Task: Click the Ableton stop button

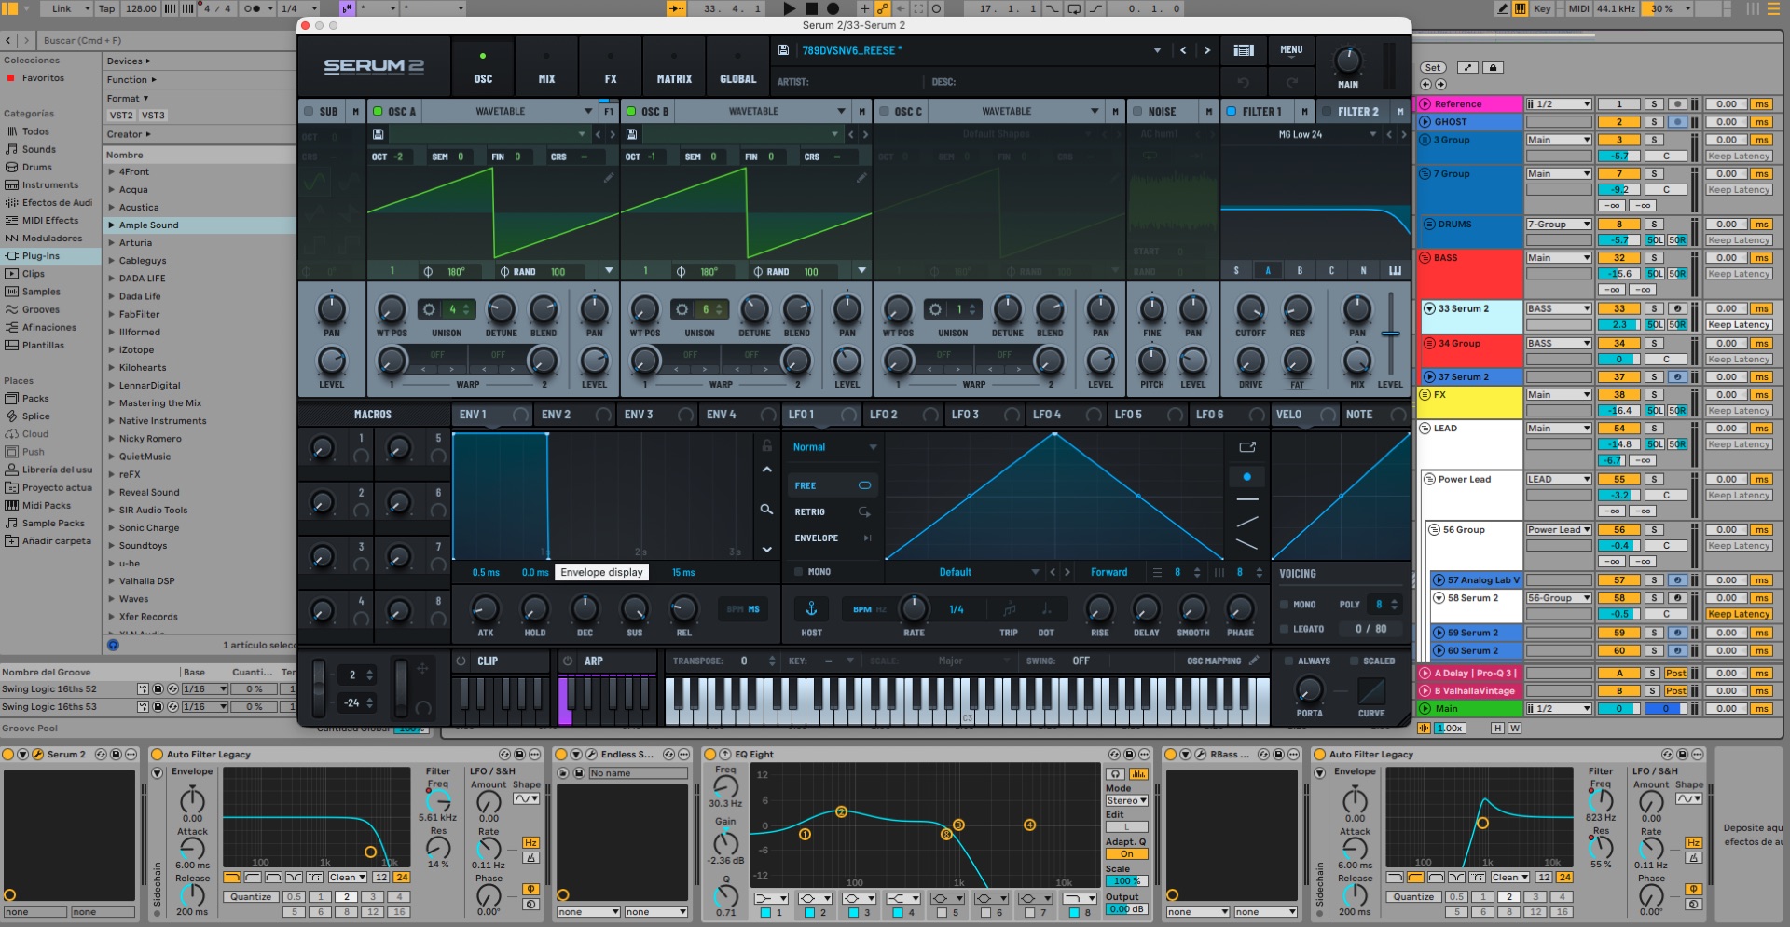Action: 811,8
